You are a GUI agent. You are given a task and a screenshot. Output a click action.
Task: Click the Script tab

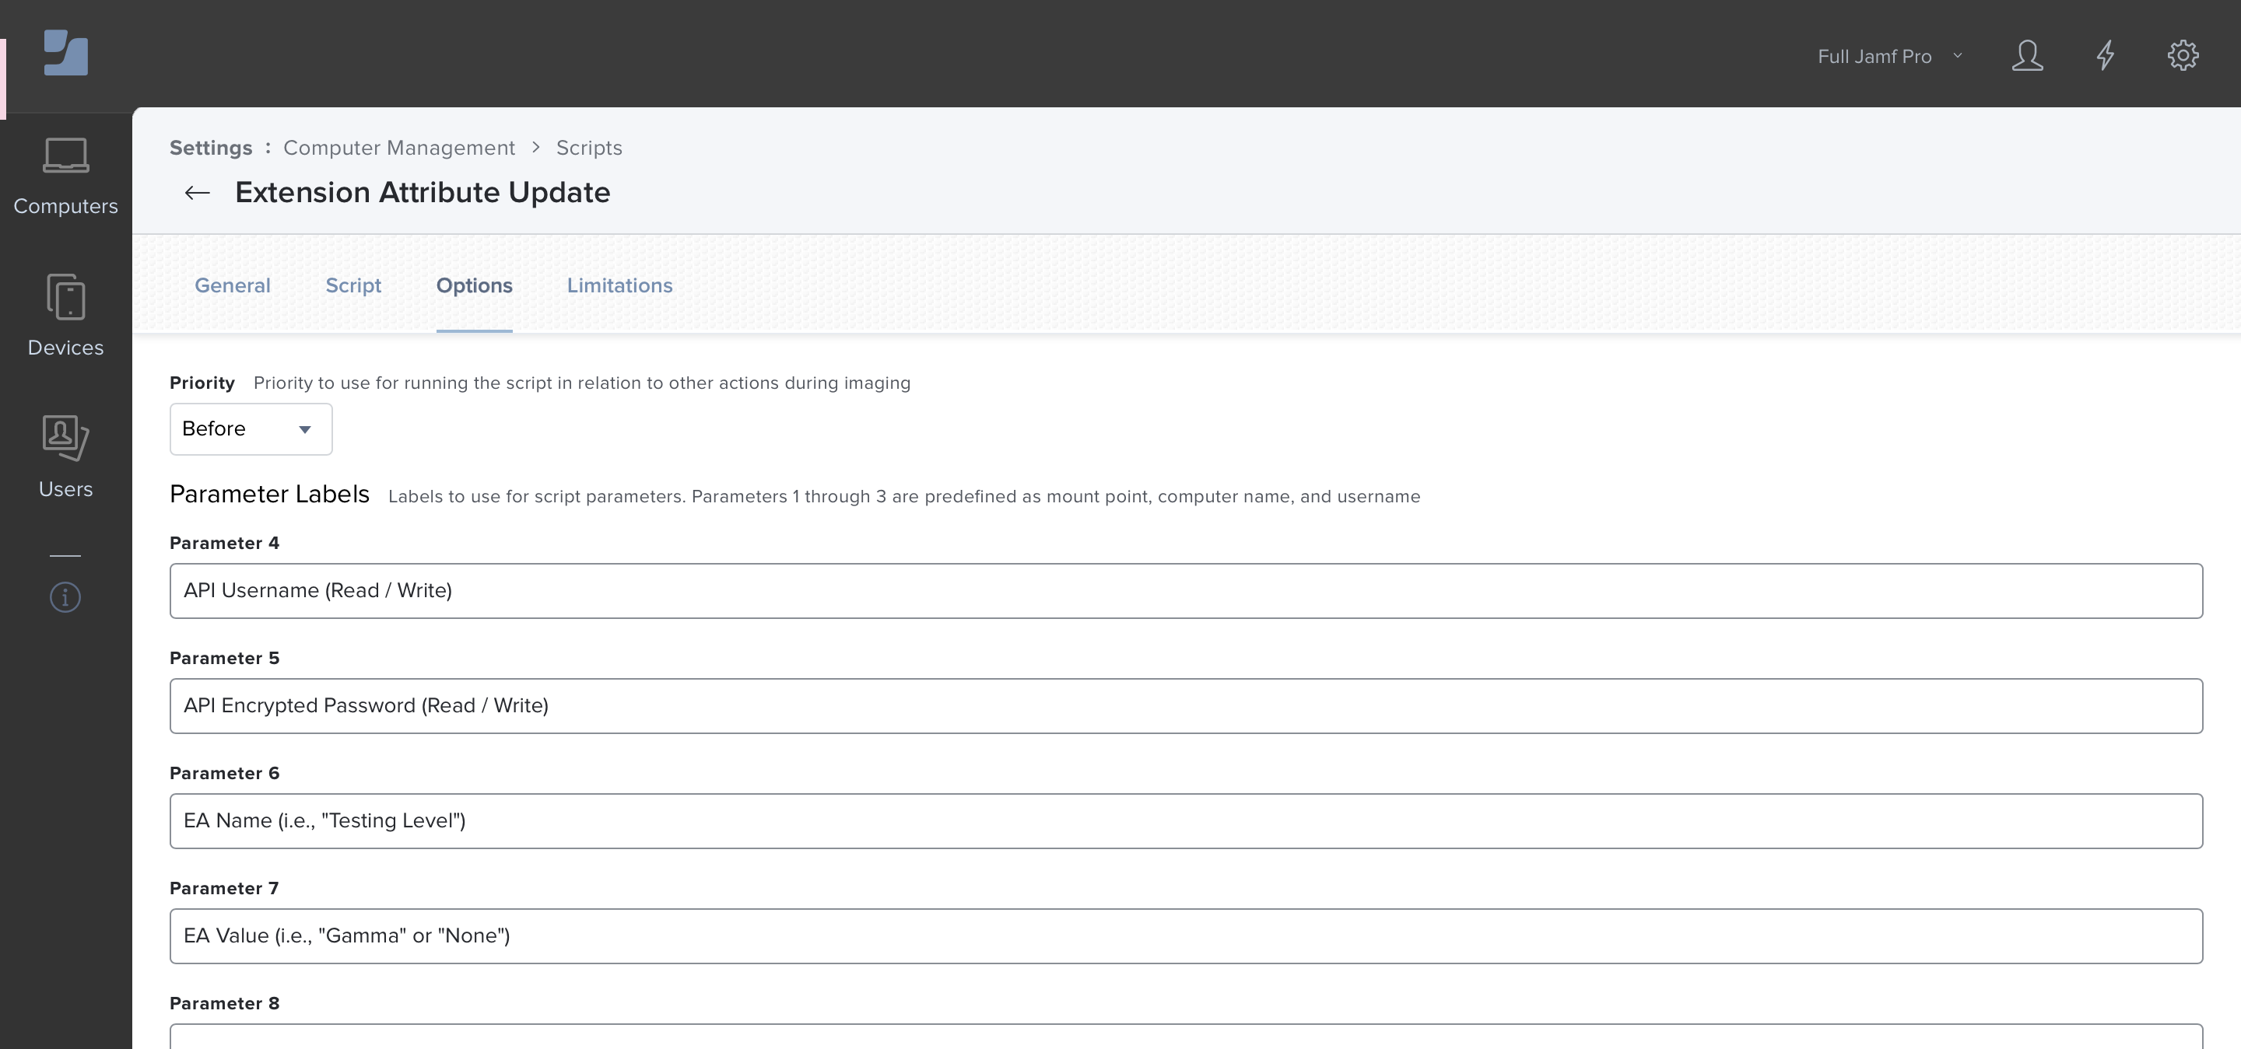click(353, 285)
